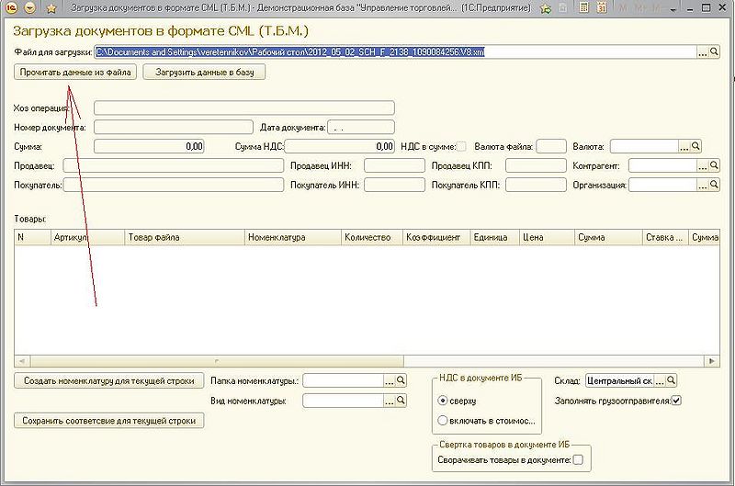Select the 'включать в стоимос...' radio option
Image resolution: width=735 pixels, height=486 pixels.
coord(444,421)
